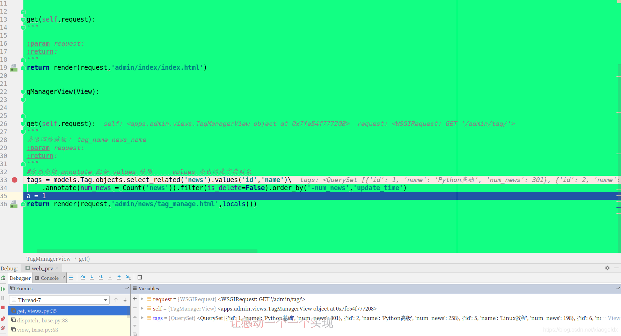The height and width of the screenshot is (336, 621).
Task: Click the Variables panel header
Action: pos(376,289)
